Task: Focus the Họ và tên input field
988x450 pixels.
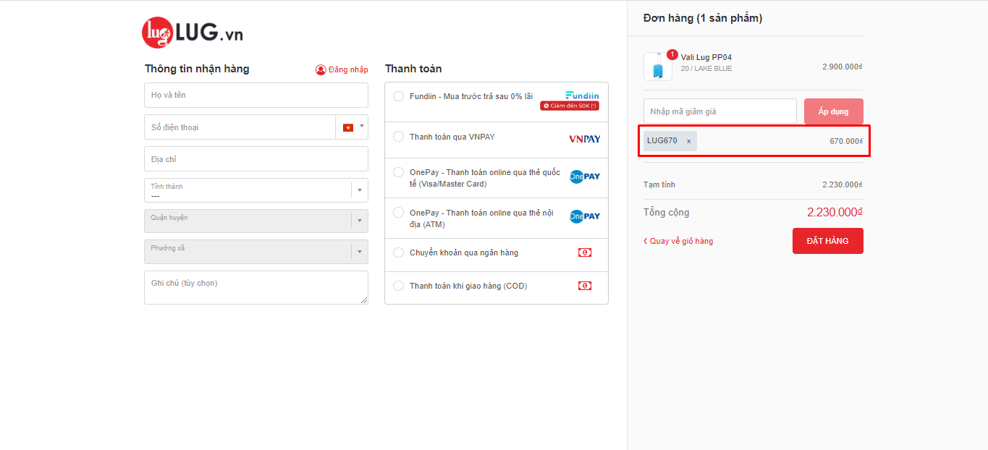Action: tap(256, 95)
